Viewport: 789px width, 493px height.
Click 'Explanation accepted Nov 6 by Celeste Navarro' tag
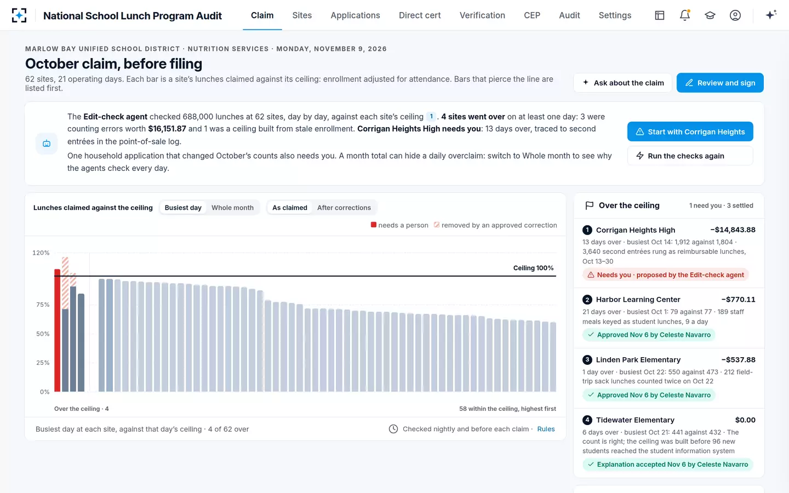[x=667, y=465]
